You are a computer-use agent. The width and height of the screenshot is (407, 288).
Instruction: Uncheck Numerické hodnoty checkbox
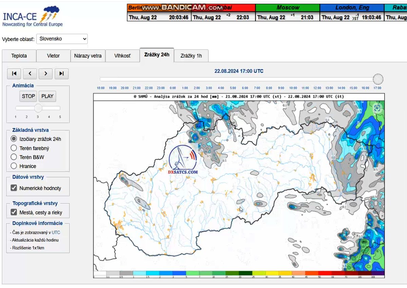(14, 188)
